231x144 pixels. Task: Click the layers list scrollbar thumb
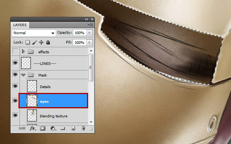[x=91, y=68]
